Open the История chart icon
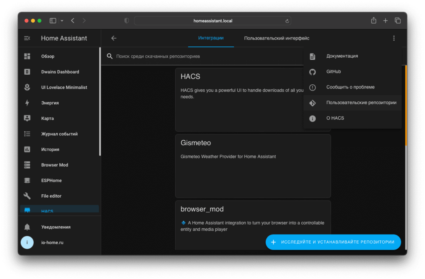 tap(27, 149)
